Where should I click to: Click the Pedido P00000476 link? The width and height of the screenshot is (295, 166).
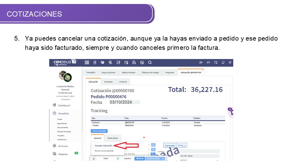click(108, 97)
